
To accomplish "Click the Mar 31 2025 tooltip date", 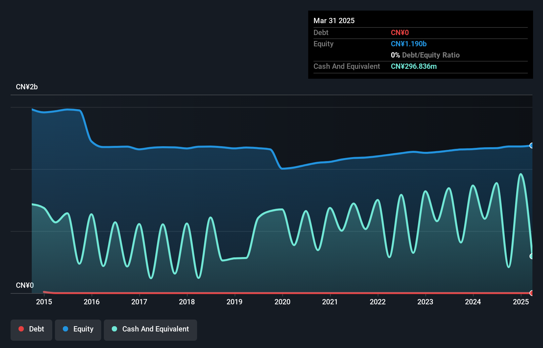I will tap(334, 21).
